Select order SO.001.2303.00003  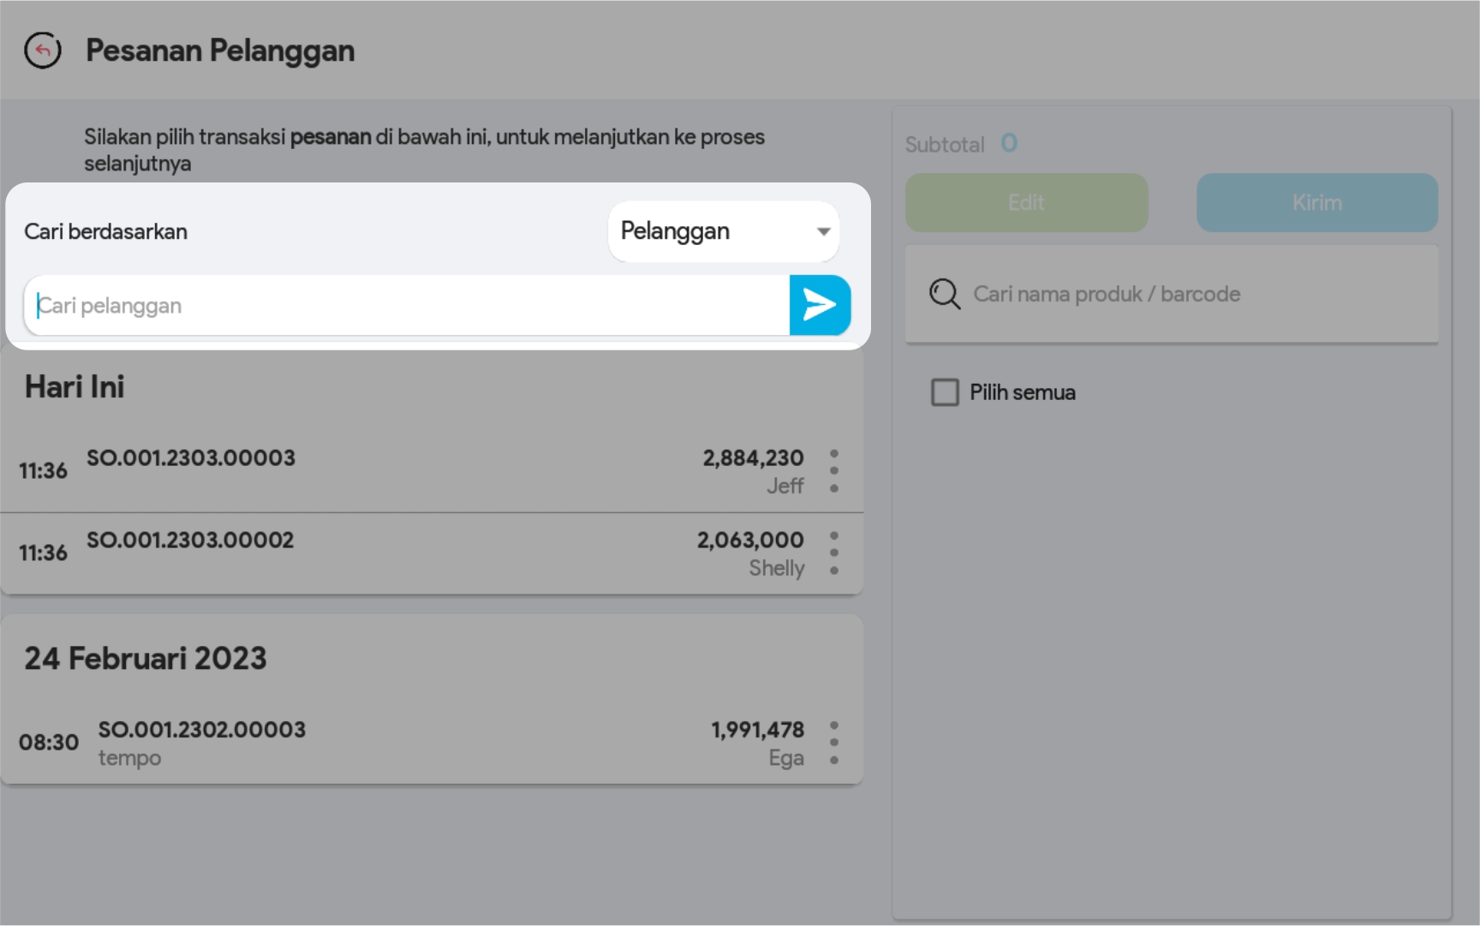(191, 458)
